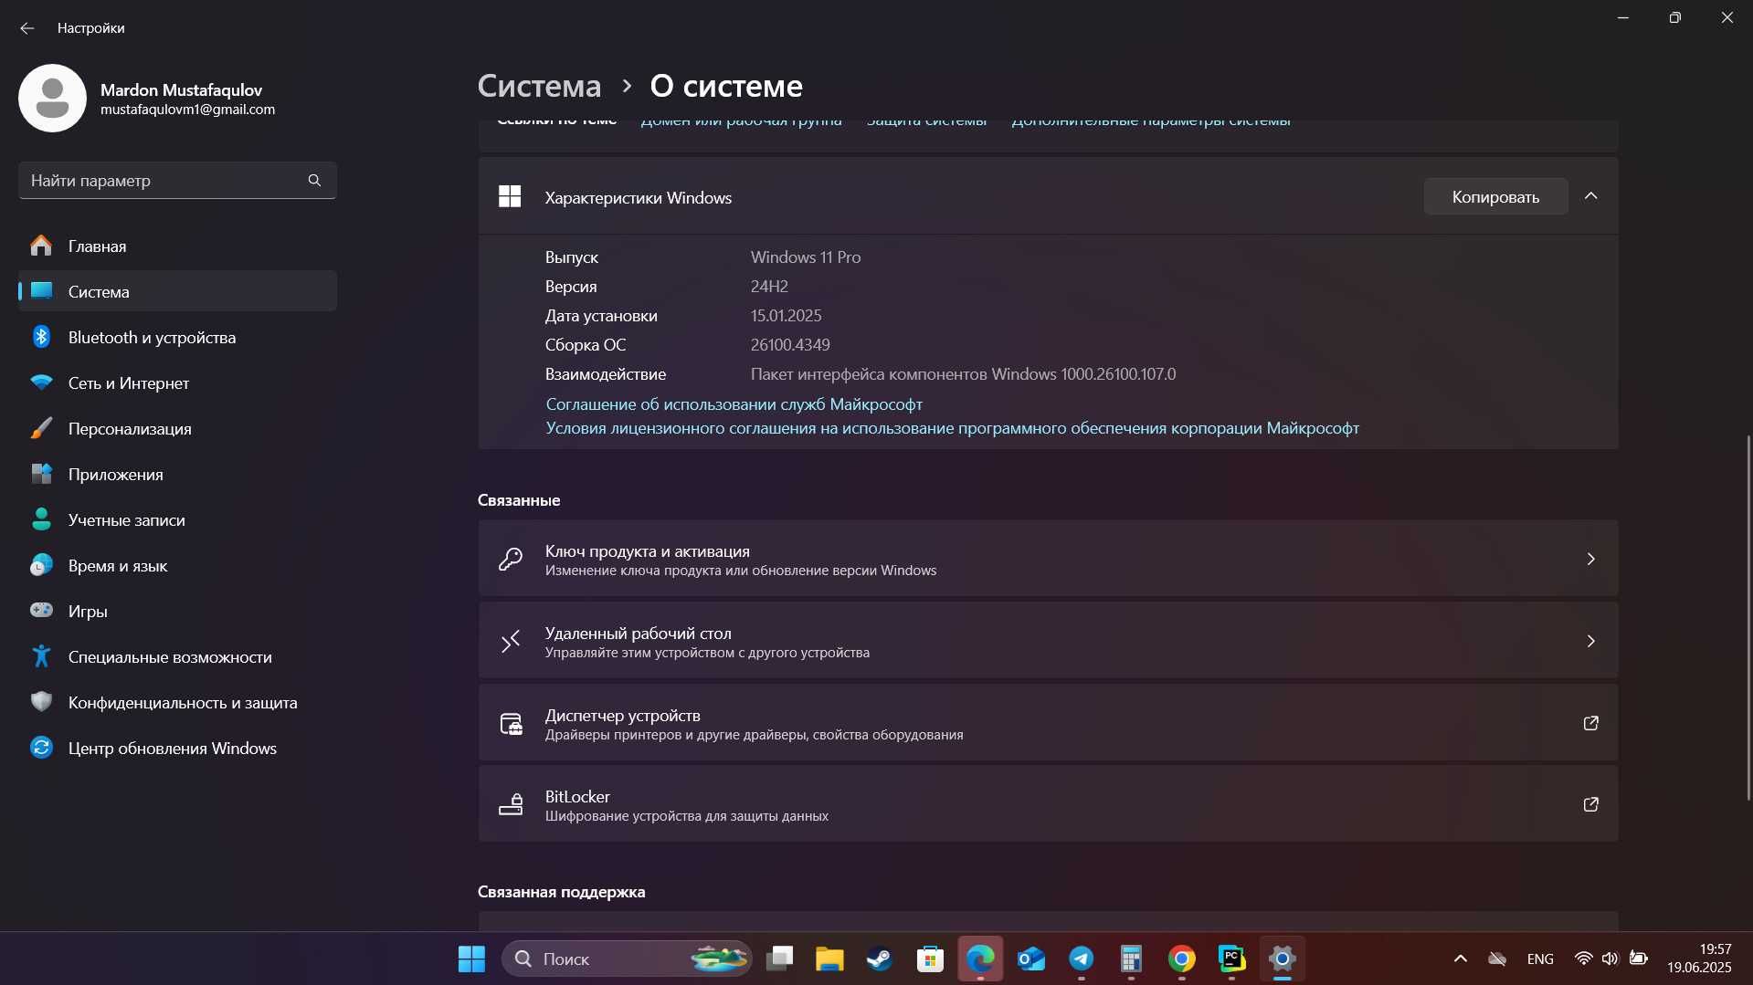Click the key icon for product activation
Viewport: 1753px width, 985px height.
click(x=511, y=559)
